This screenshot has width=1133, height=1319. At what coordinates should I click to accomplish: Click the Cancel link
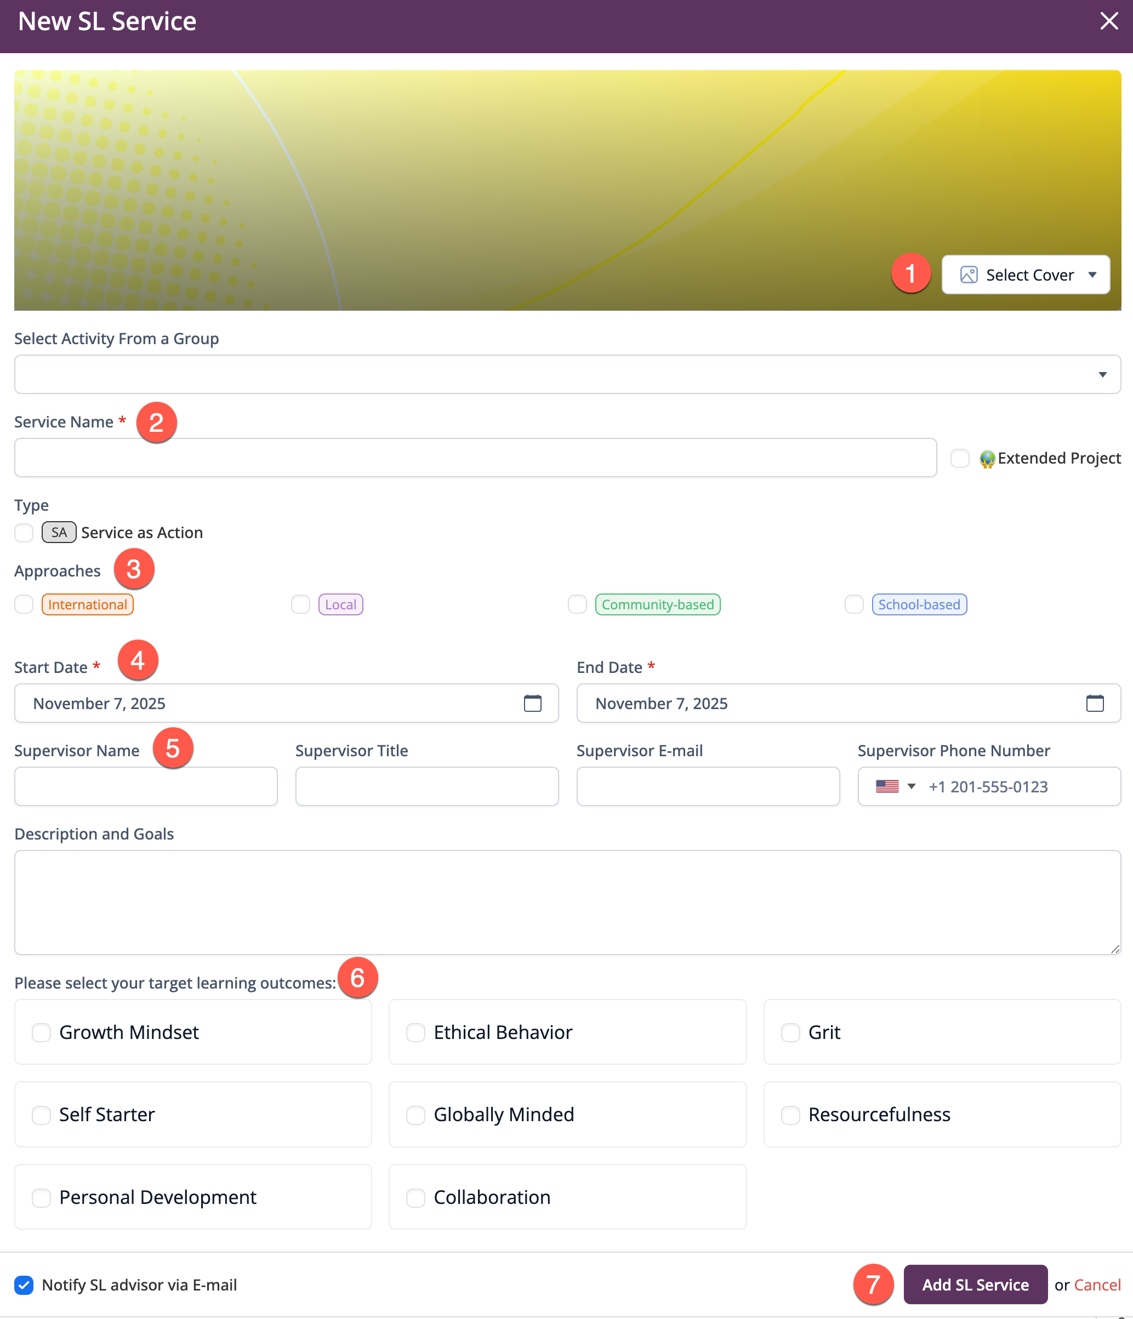point(1097,1284)
